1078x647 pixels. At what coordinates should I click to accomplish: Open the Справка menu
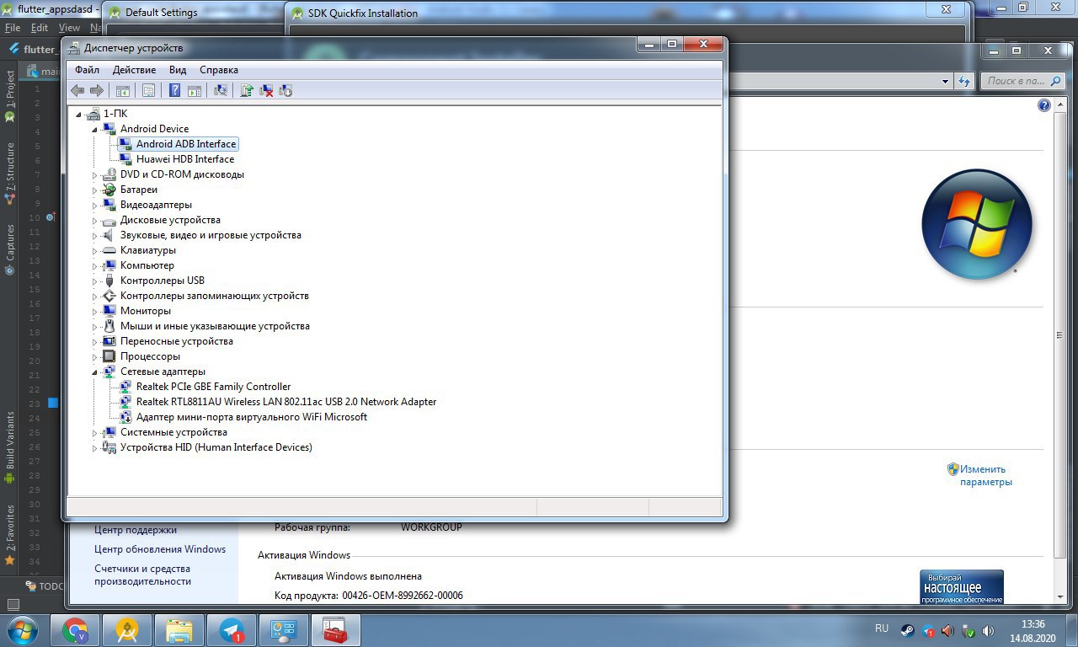tap(219, 70)
